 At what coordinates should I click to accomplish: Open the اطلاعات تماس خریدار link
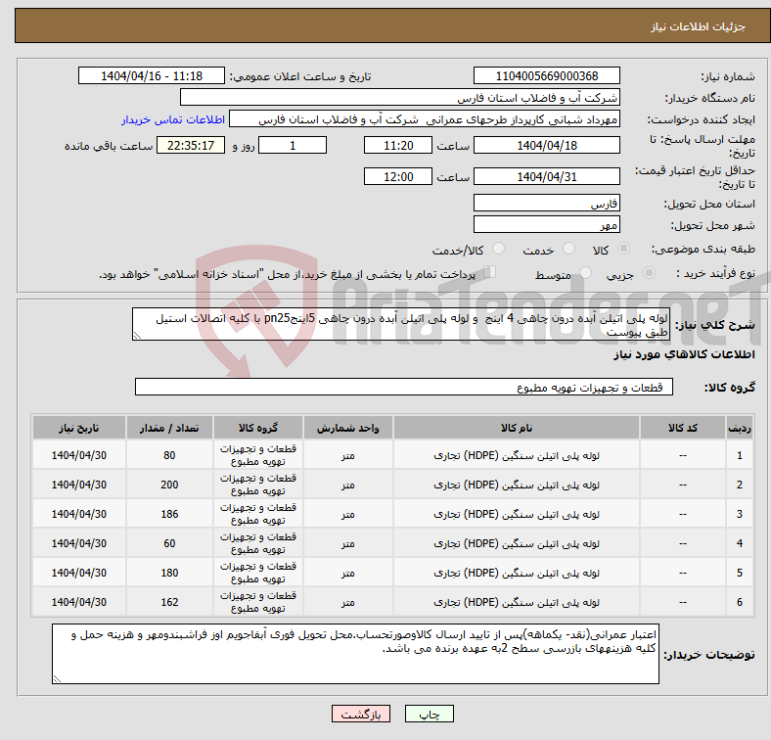pos(173,119)
